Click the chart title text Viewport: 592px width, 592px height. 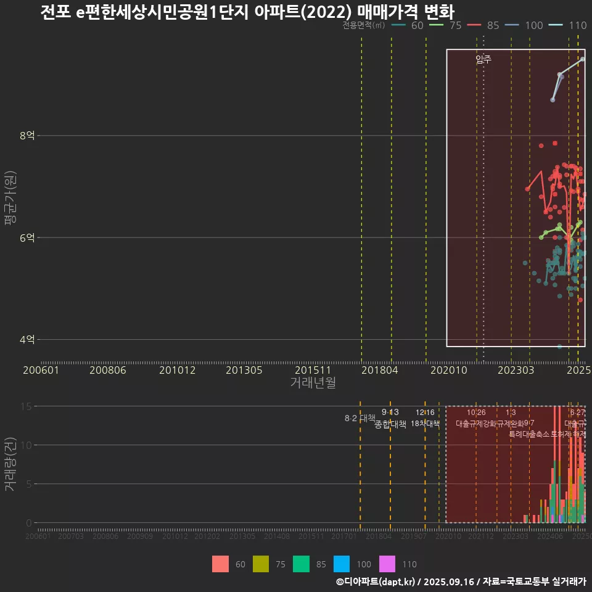(247, 12)
